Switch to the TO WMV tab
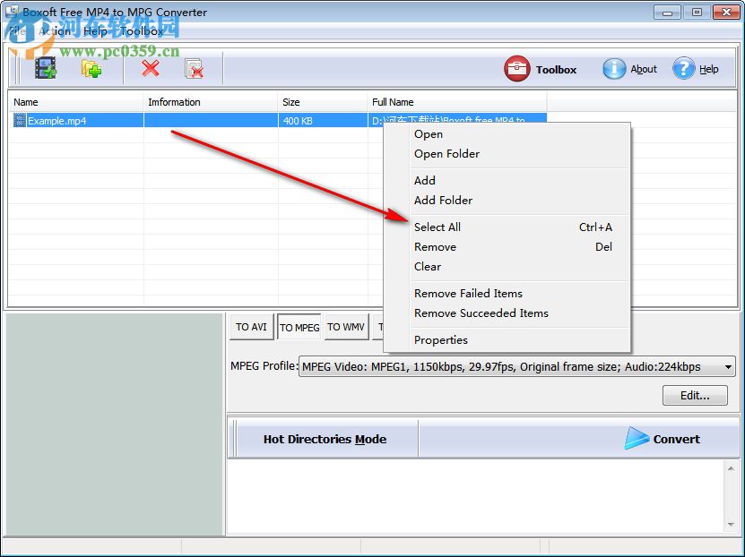This screenshot has height=557, width=745. click(x=346, y=326)
